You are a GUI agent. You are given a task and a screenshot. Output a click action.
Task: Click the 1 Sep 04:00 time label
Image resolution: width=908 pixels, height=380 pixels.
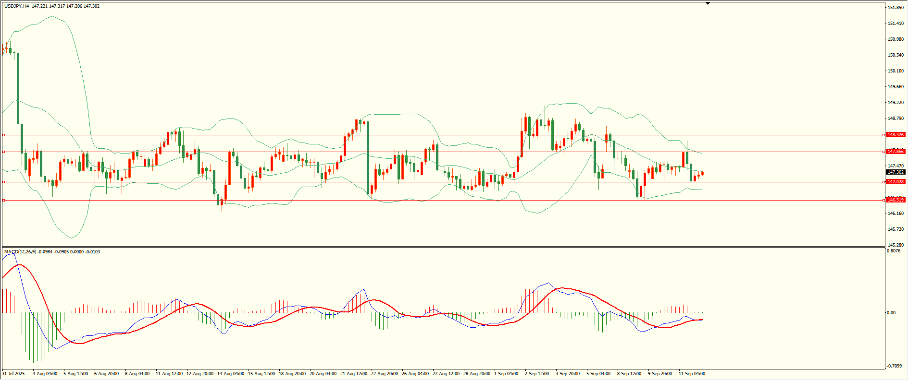[x=506, y=374]
